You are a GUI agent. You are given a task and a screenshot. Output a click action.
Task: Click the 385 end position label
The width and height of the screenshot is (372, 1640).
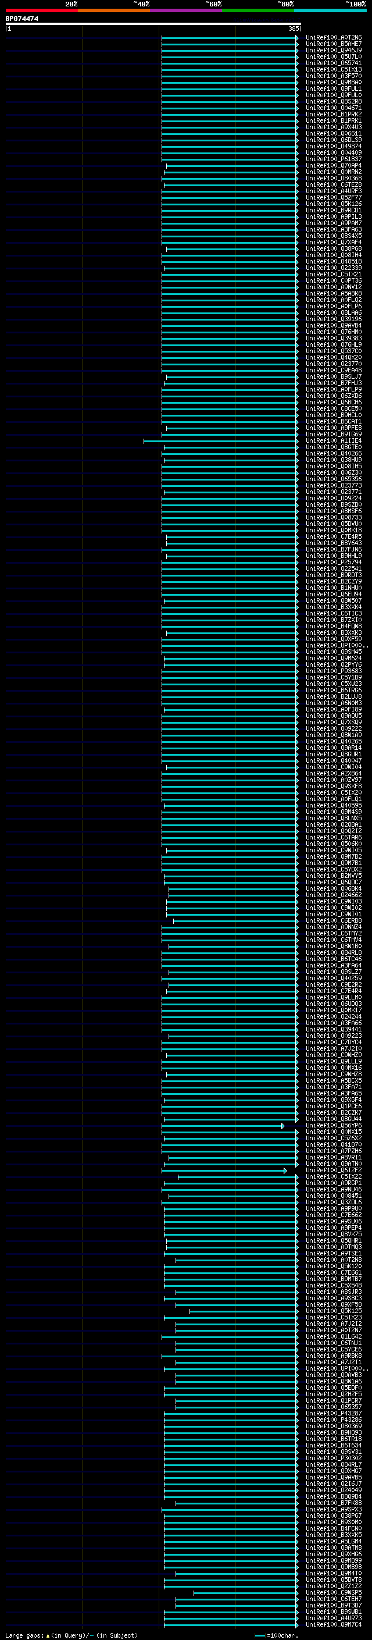[x=294, y=29]
